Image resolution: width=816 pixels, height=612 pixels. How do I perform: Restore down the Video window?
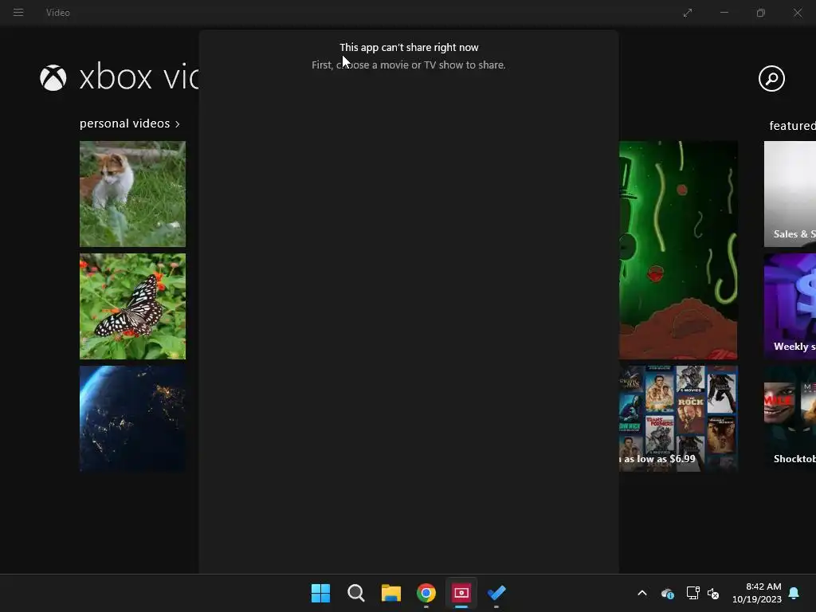coord(761,13)
